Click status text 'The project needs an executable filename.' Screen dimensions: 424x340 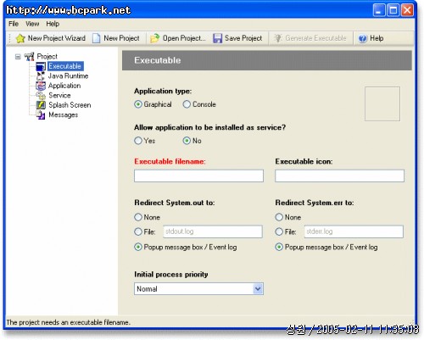pyautogui.click(x=68, y=322)
